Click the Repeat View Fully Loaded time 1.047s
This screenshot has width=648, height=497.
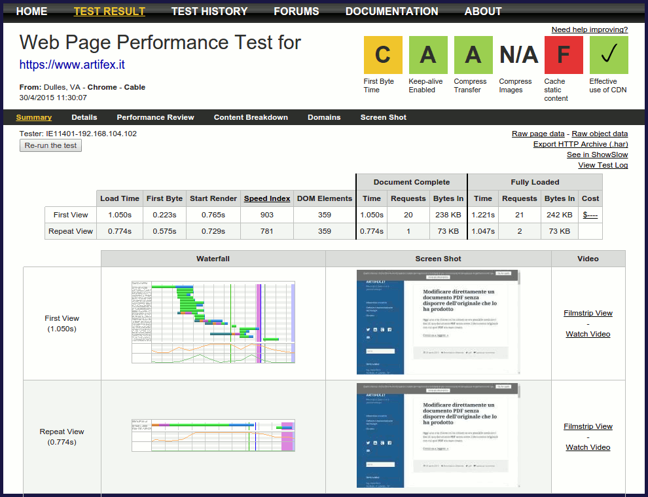pyautogui.click(x=483, y=231)
